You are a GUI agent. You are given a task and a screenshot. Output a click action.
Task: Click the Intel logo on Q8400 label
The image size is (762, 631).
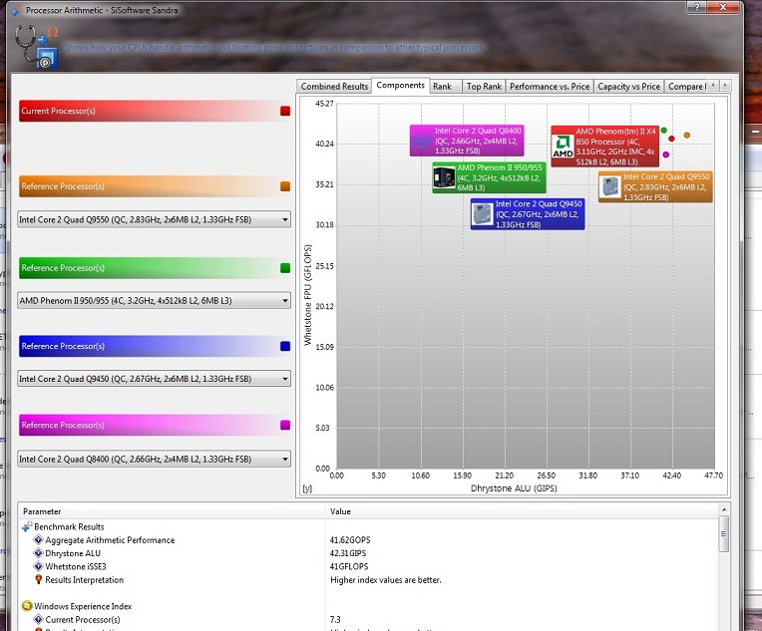pyautogui.click(x=422, y=141)
